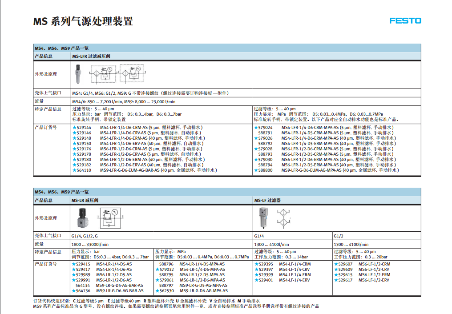The image size is (452, 314).
Task: Select the header 'MS-LF 过滤器'
Action: point(267,201)
